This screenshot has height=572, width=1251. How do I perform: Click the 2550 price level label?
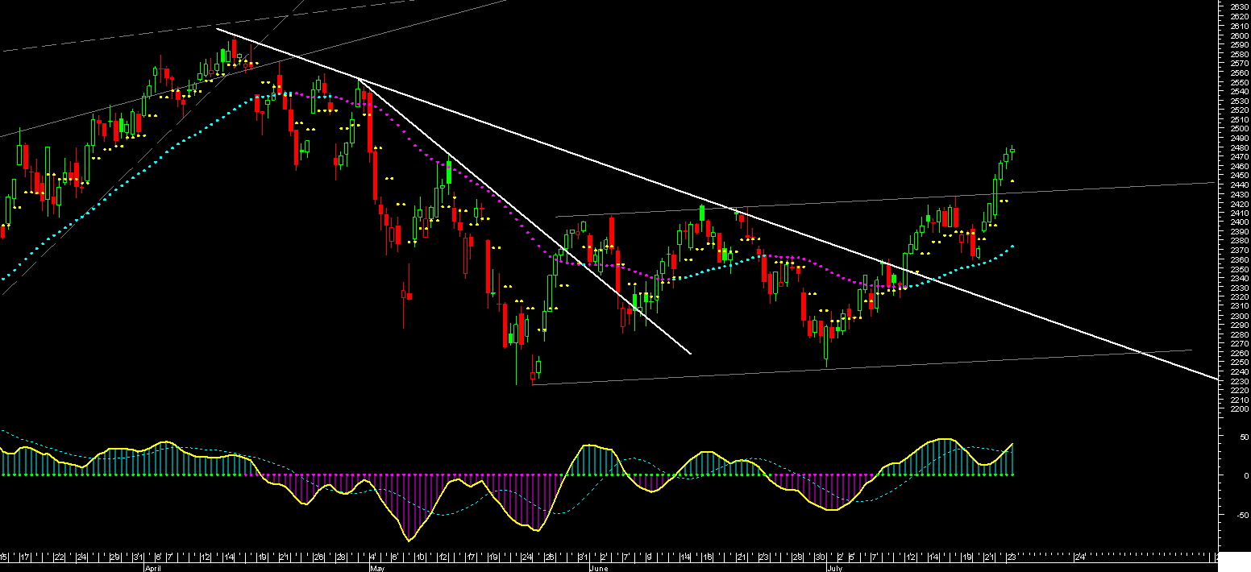(x=1239, y=82)
